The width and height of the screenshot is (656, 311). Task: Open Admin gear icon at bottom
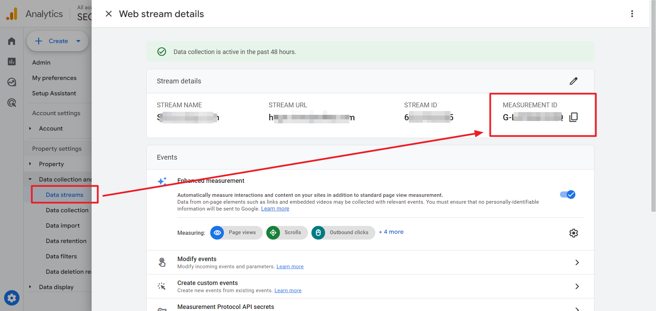[x=12, y=298]
